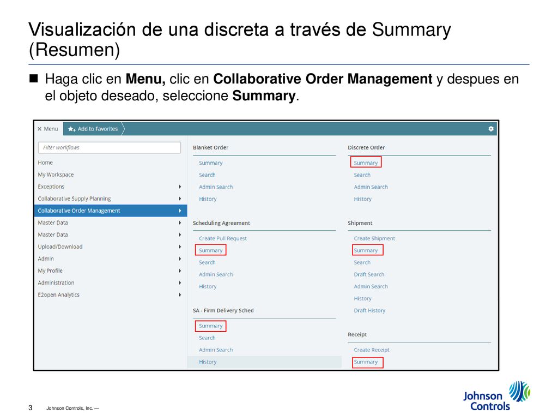Select Admin in the left menu
Image resolution: width=558 pixels, height=419 pixels.
click(46, 259)
